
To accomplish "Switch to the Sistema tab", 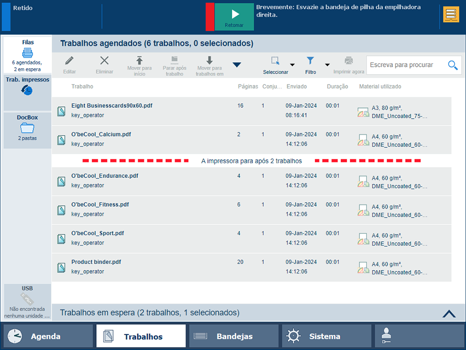I will (x=326, y=336).
